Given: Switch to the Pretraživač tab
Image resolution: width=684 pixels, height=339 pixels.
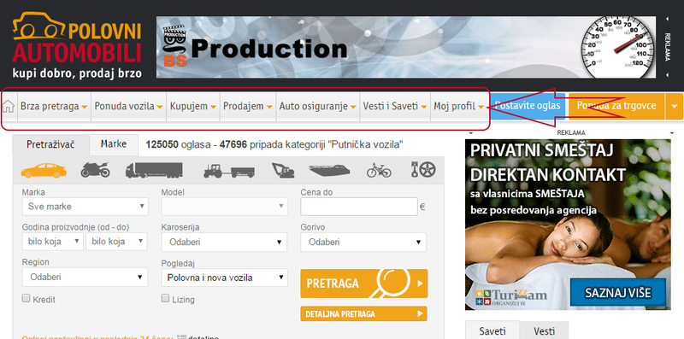Looking at the screenshot, I should click(x=50, y=144).
